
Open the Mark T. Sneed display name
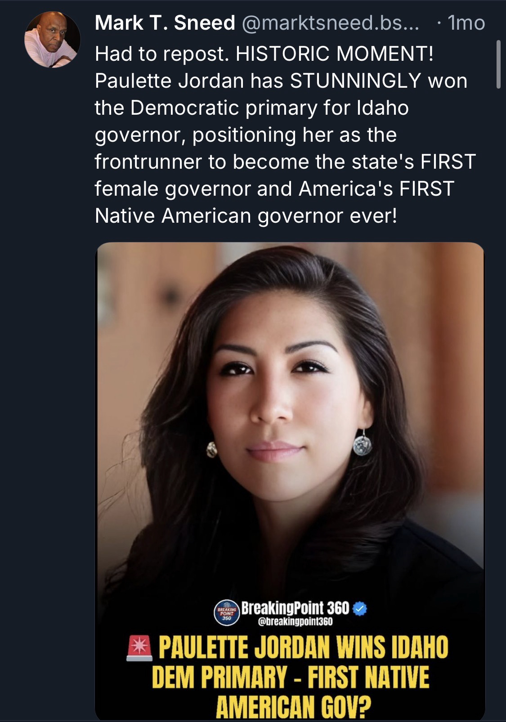165,23
